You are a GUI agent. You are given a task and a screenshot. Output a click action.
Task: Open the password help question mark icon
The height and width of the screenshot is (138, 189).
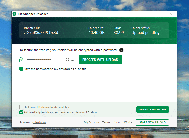[121, 50]
